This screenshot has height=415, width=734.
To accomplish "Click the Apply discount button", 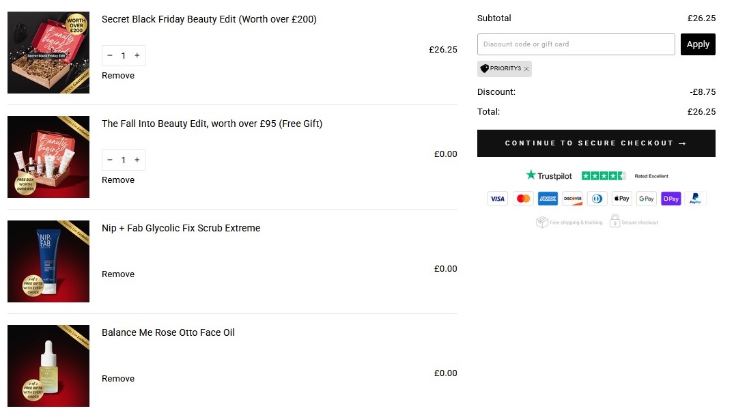I will [x=698, y=44].
